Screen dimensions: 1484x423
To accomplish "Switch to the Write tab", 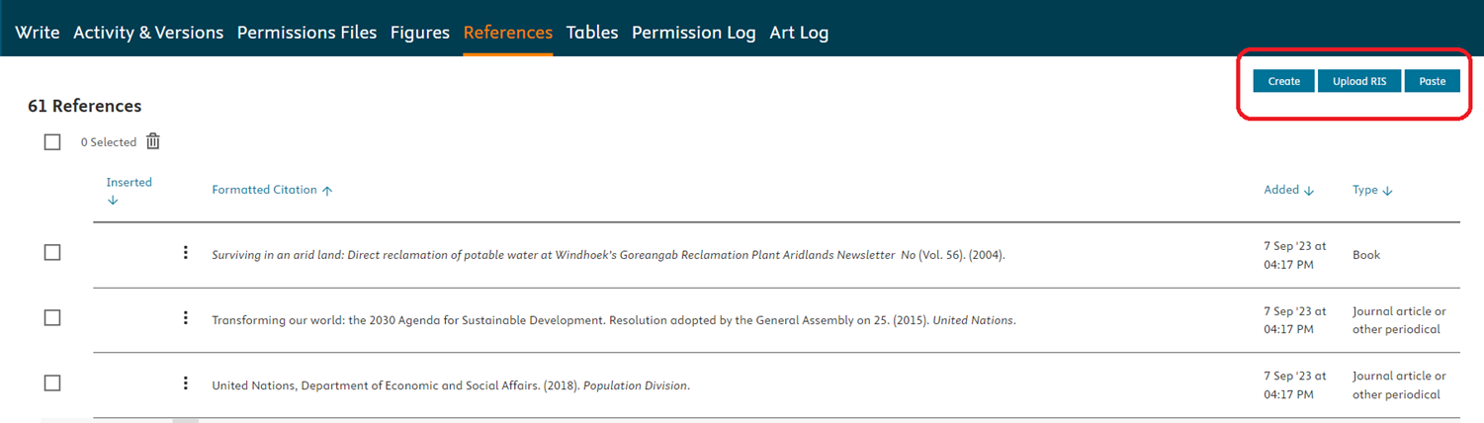I will [x=38, y=33].
